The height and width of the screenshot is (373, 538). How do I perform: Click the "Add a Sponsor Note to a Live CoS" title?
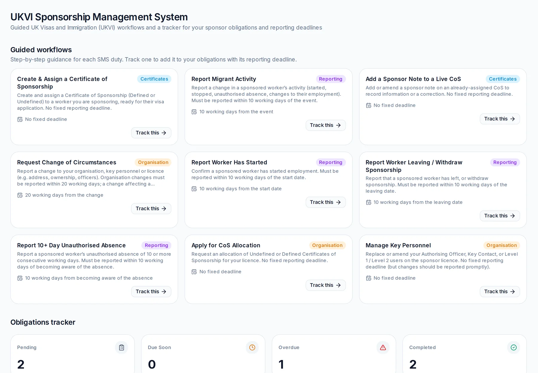point(413,79)
